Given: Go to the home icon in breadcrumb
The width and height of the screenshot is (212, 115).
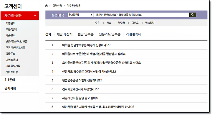Looking at the screenshot, I should (47, 6).
